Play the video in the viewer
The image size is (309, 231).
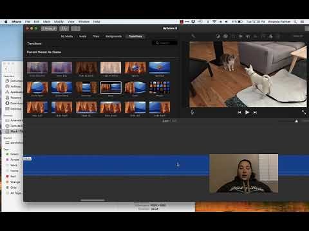(247, 112)
